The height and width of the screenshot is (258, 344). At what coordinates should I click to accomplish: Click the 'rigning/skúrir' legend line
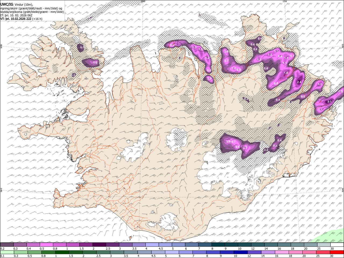[31, 8]
